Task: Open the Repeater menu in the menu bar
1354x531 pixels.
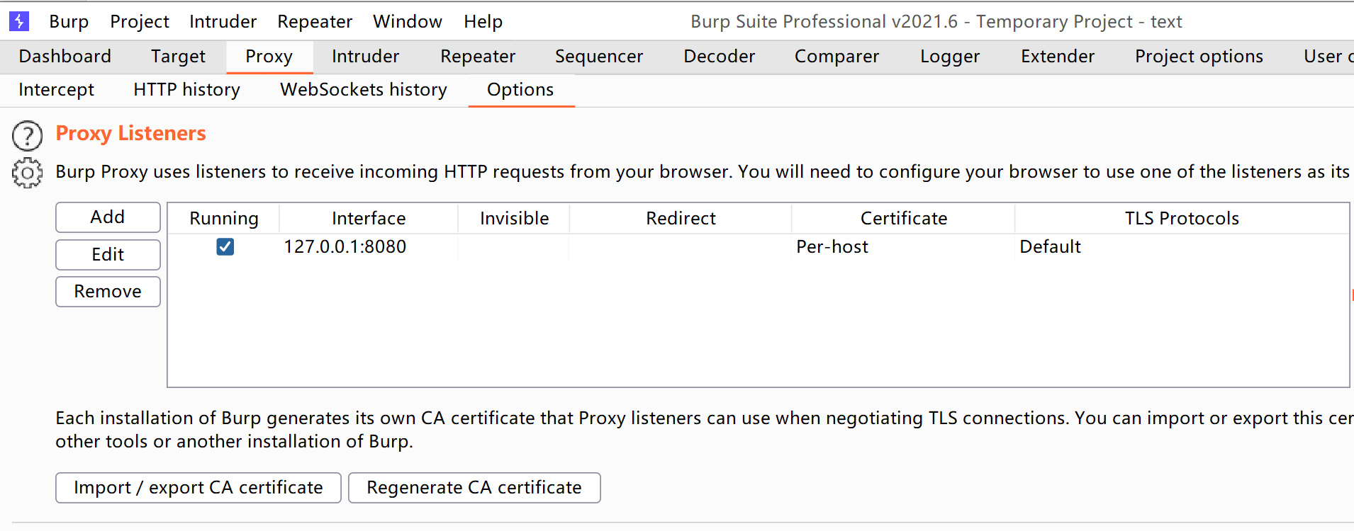Action: (x=315, y=22)
